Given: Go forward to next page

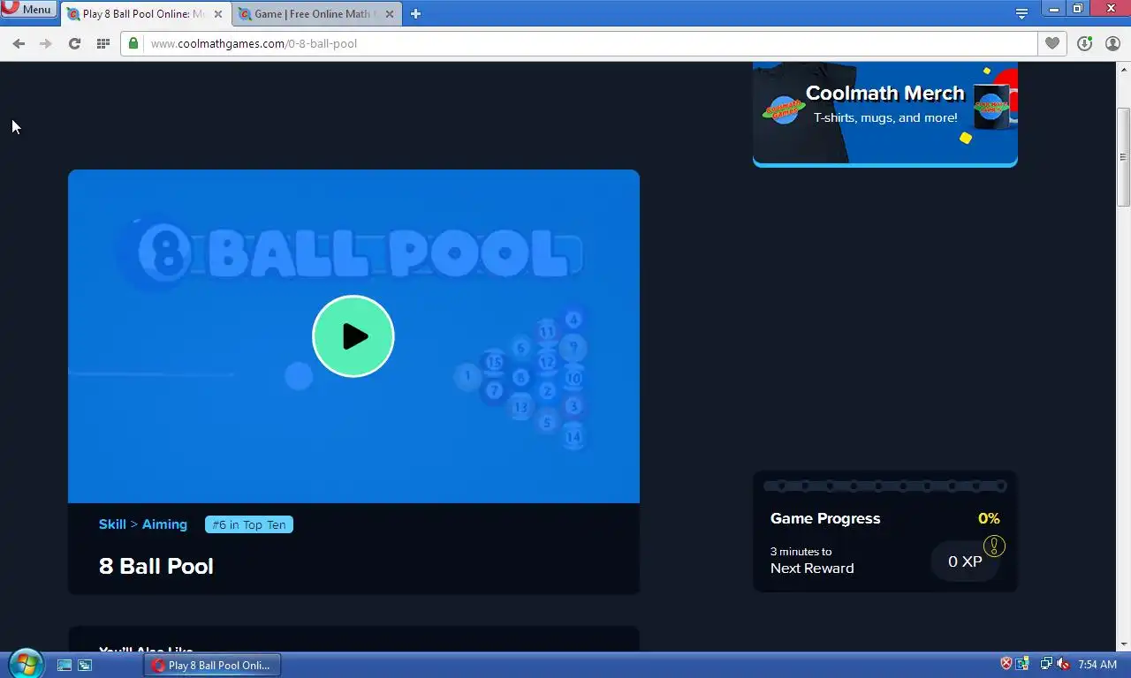Looking at the screenshot, I should (x=46, y=43).
